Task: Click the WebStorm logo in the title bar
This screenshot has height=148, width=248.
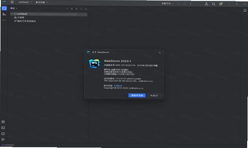Action: click(x=4, y=2)
